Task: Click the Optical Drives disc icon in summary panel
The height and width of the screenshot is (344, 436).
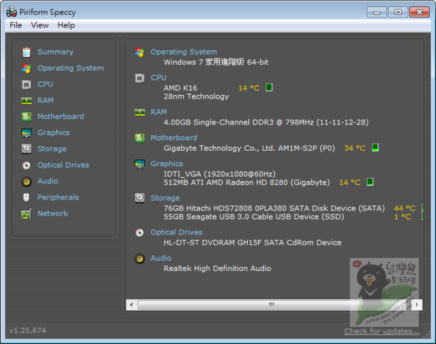Action: [139, 233]
